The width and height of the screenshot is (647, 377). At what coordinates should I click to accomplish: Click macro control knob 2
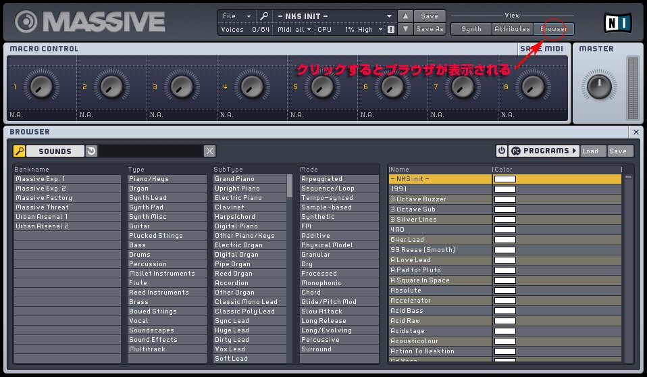[x=111, y=86]
